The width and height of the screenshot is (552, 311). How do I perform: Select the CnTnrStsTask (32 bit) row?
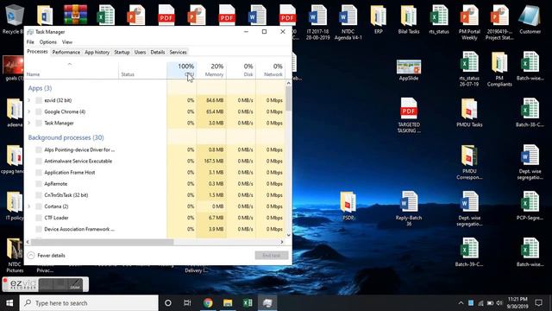(x=155, y=195)
